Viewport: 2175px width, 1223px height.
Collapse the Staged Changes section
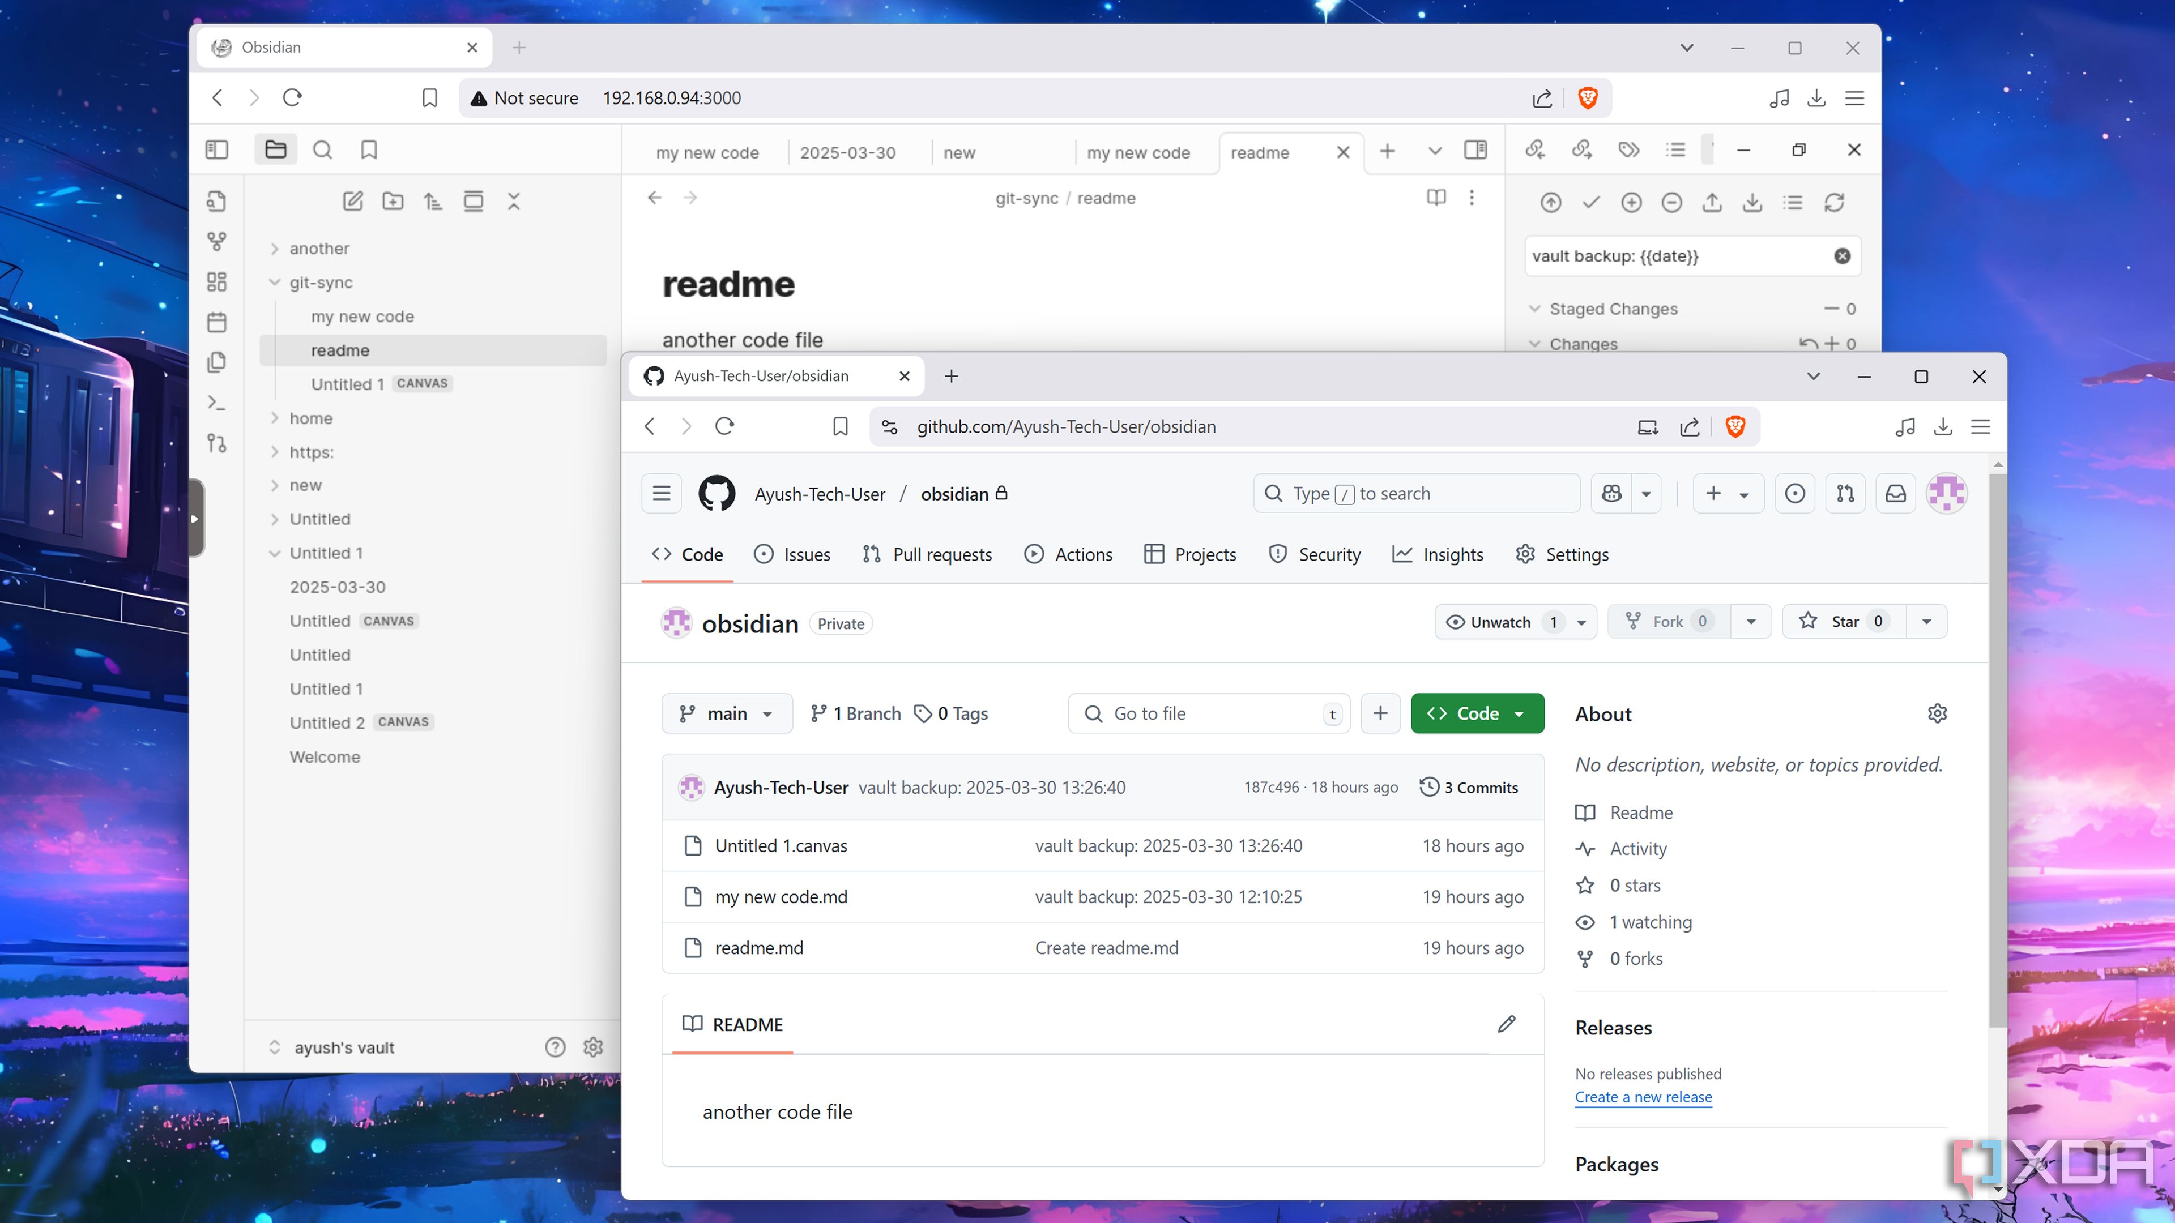[1535, 309]
